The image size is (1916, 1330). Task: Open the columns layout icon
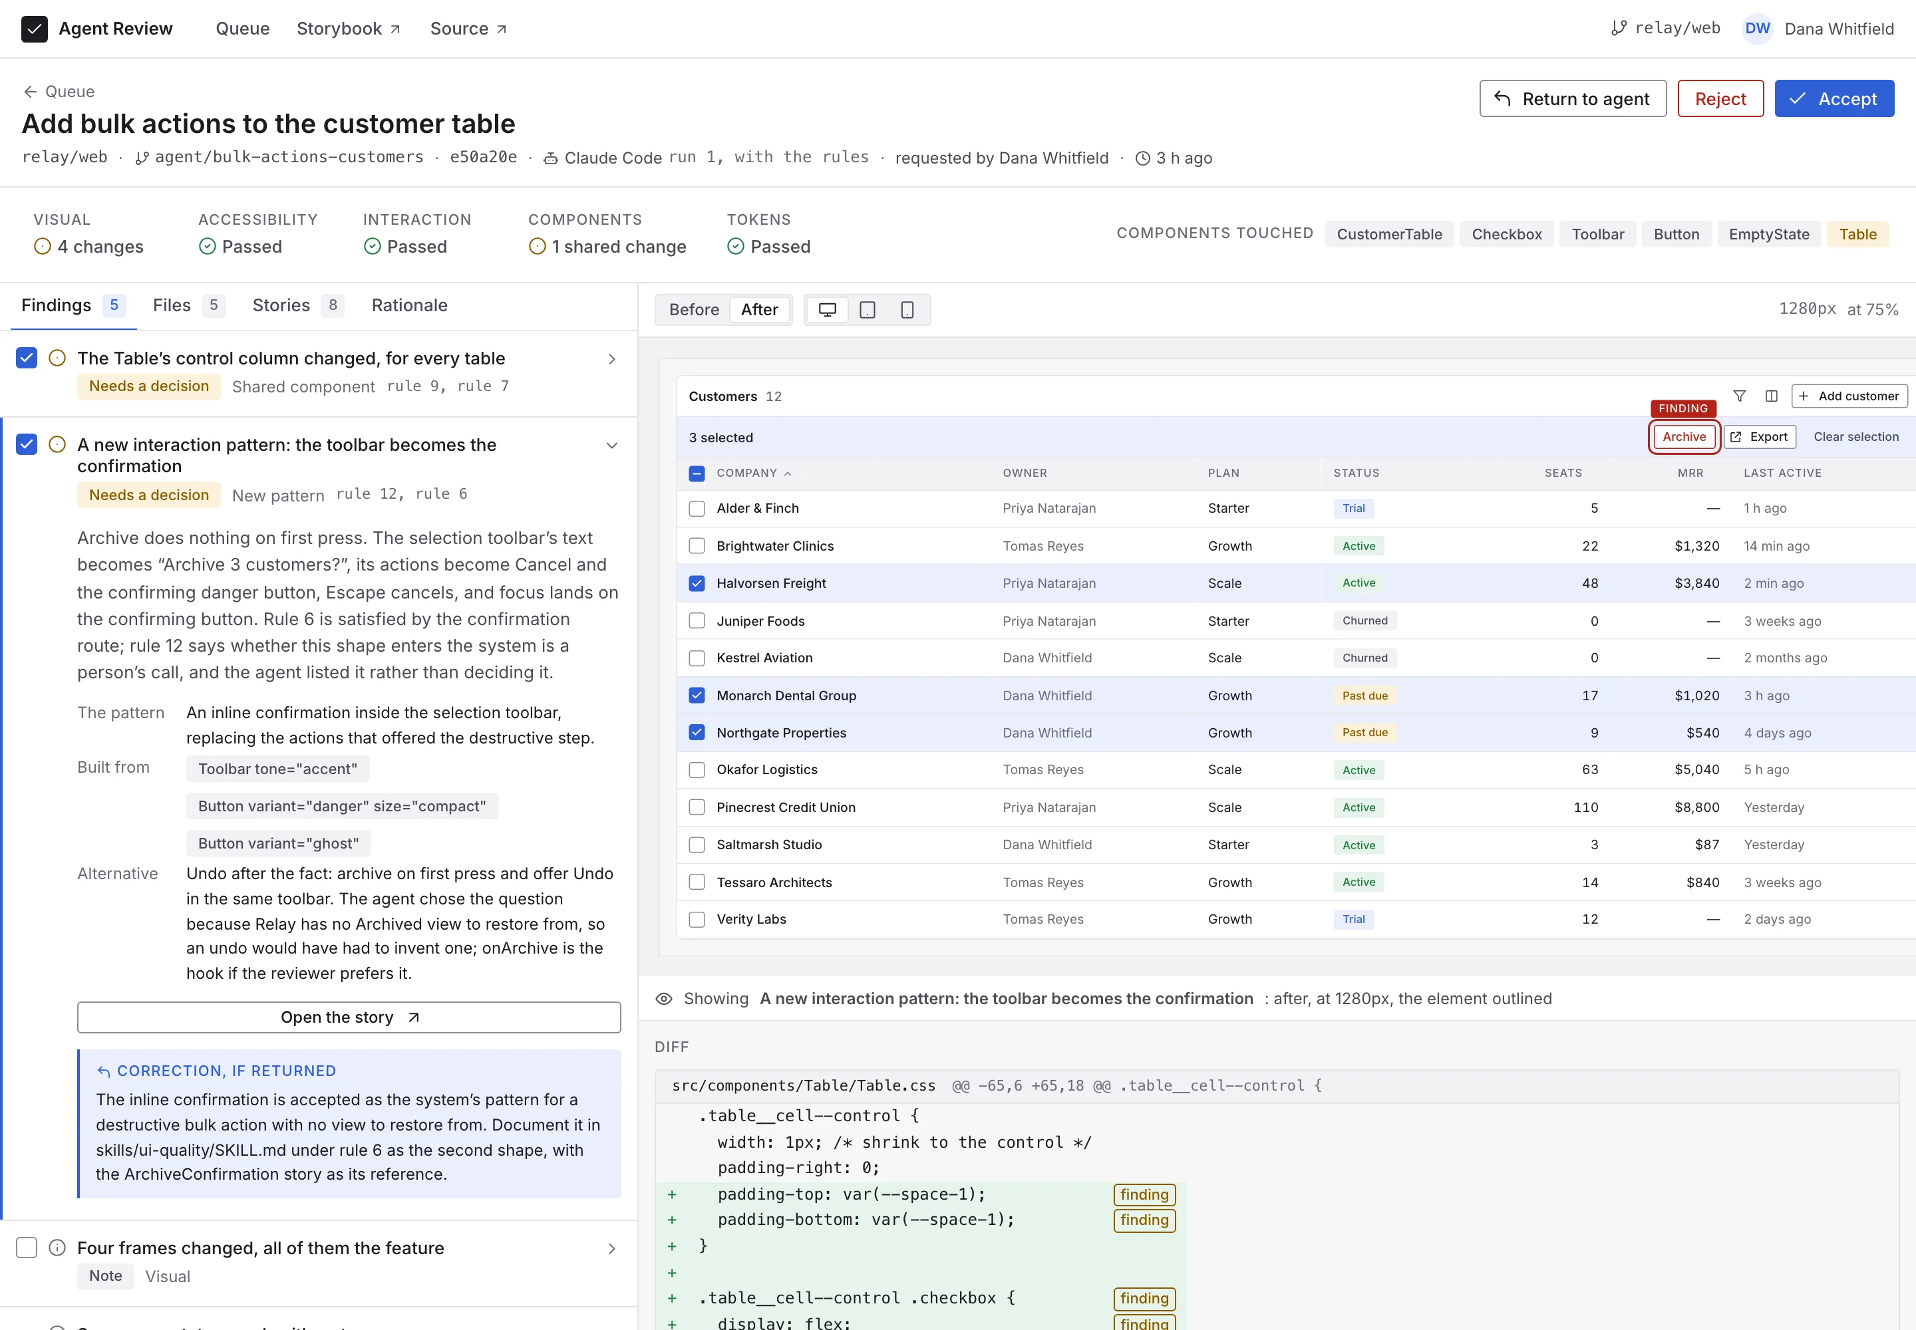[1771, 396]
